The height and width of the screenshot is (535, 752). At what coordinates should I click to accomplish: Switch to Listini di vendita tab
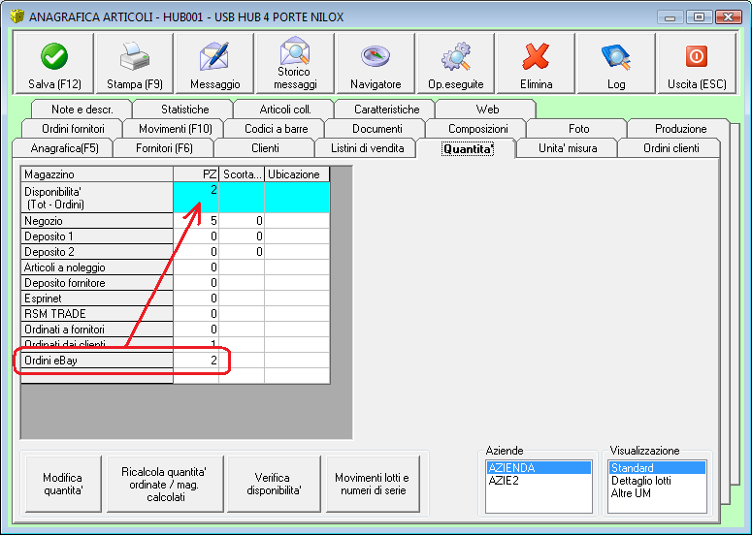[367, 148]
